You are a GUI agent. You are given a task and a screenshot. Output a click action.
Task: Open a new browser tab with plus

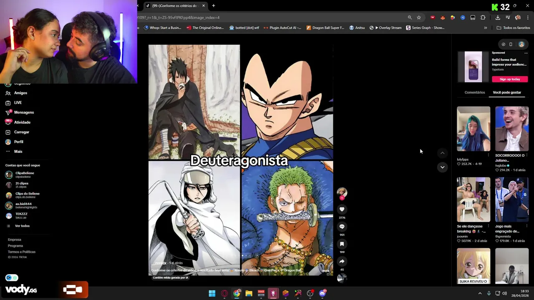pos(214,6)
